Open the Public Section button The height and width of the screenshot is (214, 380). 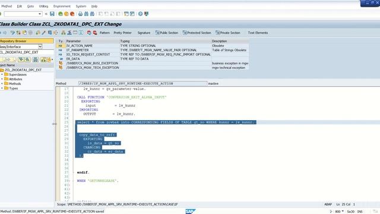(167, 33)
